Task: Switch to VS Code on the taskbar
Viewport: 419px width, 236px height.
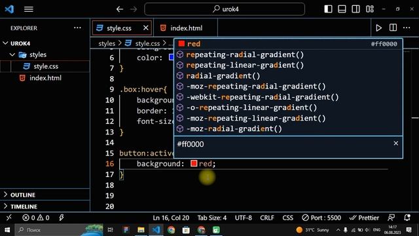Action: click(x=156, y=229)
